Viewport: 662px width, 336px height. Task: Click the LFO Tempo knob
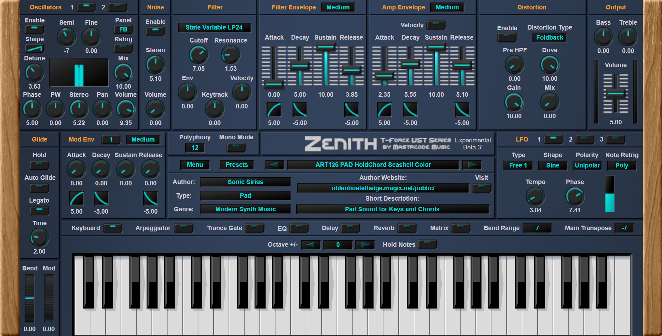535,196
